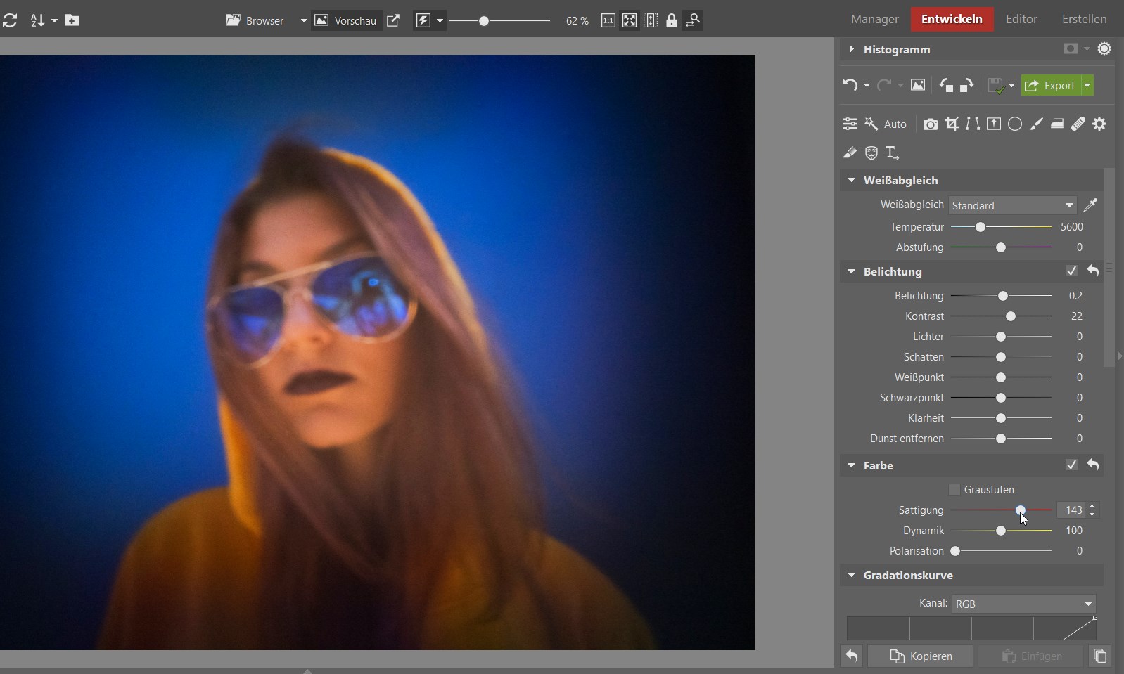
Task: Open the Kanal RGB dropdown
Action: (x=1023, y=604)
